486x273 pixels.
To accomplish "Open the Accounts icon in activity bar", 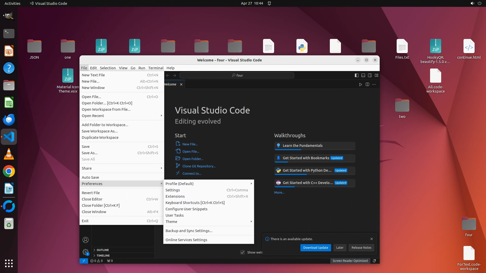I will (x=86, y=240).
